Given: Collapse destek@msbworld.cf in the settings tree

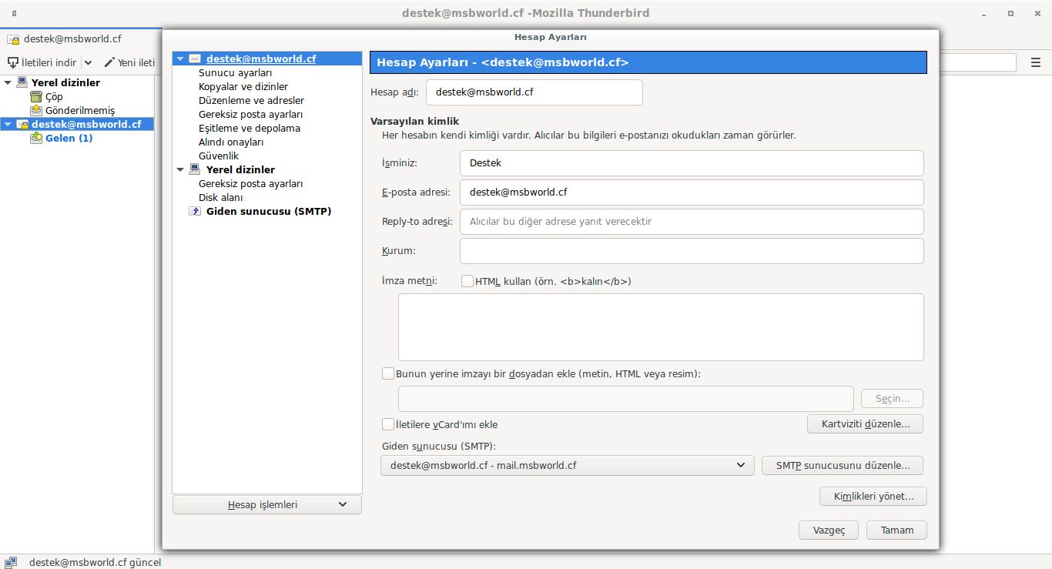Looking at the screenshot, I should click(180, 59).
